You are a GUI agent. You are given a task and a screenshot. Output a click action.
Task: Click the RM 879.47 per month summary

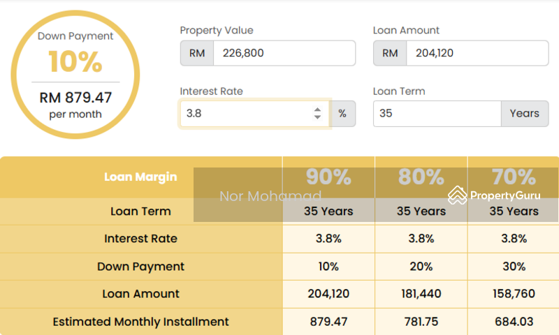(x=75, y=104)
